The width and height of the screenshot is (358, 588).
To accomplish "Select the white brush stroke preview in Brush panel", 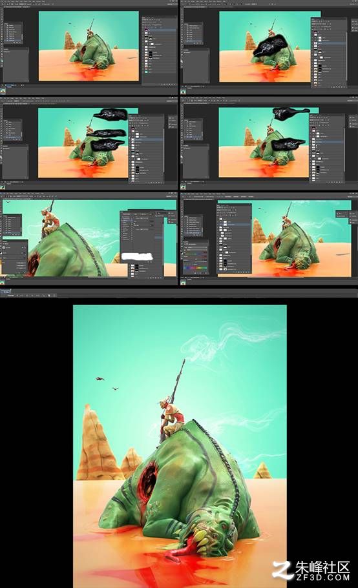I will point(138,257).
